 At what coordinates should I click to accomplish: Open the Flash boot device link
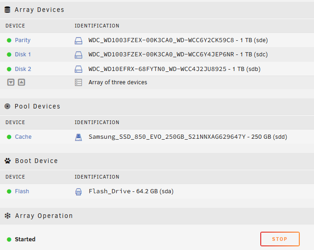tap(22, 191)
